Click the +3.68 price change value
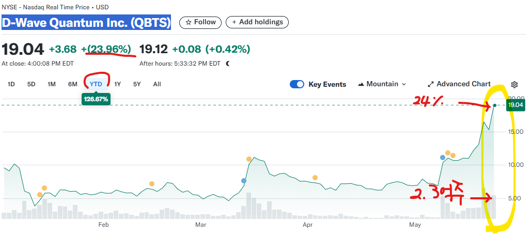Image resolution: width=531 pixels, height=235 pixels. [x=63, y=50]
